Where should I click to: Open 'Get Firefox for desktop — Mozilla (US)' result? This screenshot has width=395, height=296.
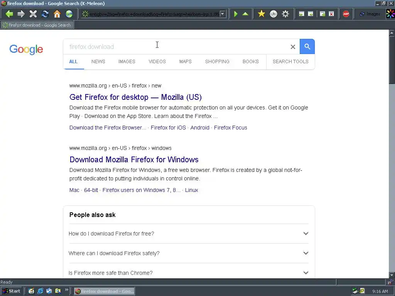coord(135,97)
